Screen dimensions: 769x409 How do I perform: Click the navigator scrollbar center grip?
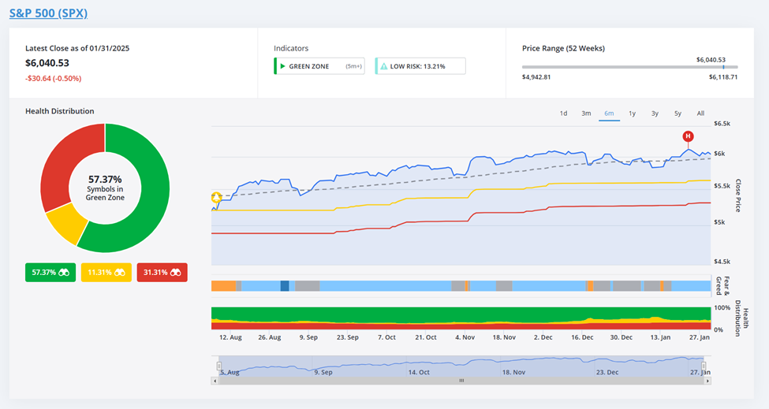pyautogui.click(x=461, y=381)
